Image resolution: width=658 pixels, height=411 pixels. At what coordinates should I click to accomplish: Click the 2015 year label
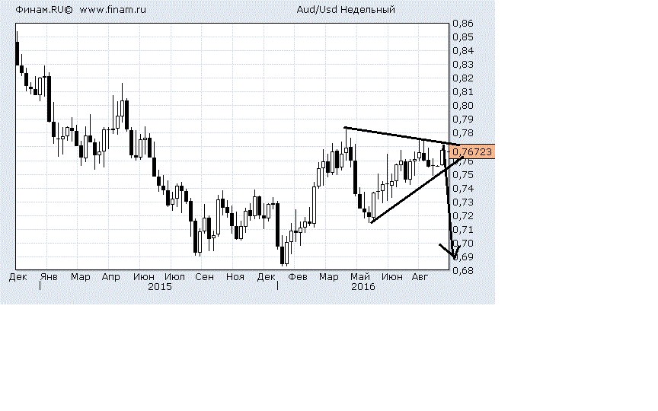[x=159, y=287]
